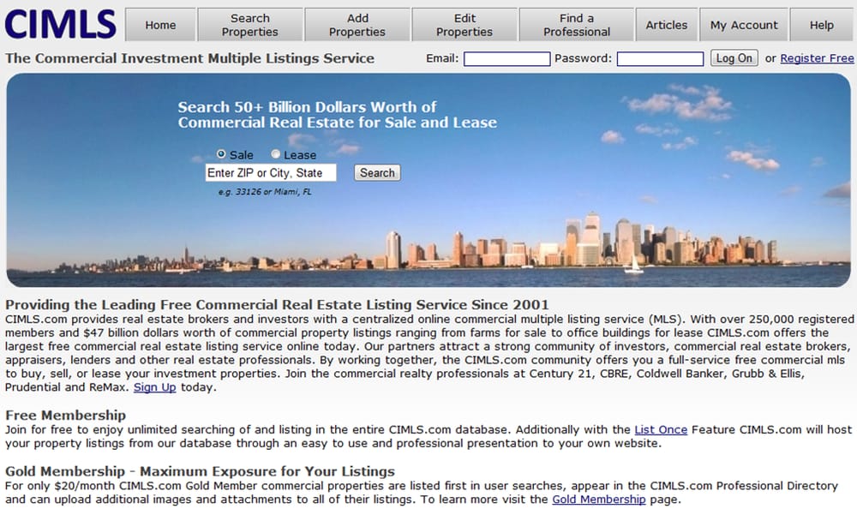Follow the Sign Up link

tap(154, 387)
